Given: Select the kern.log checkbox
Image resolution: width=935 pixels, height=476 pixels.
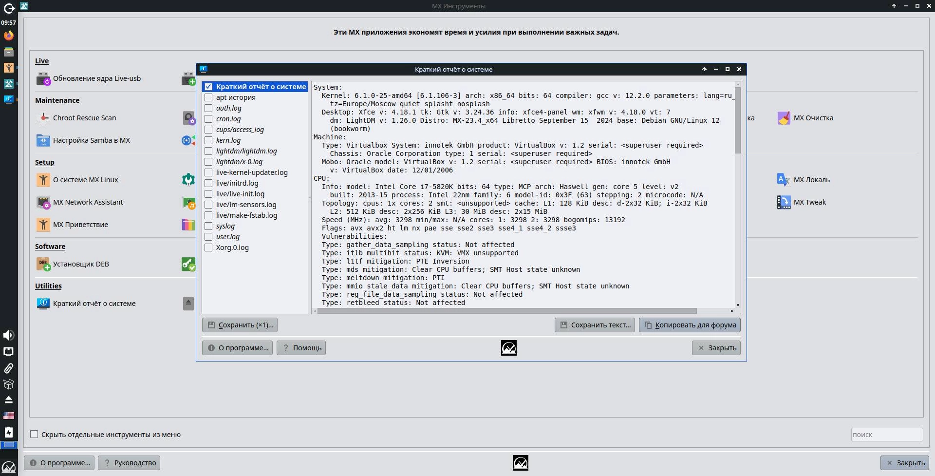Looking at the screenshot, I should coord(208,140).
